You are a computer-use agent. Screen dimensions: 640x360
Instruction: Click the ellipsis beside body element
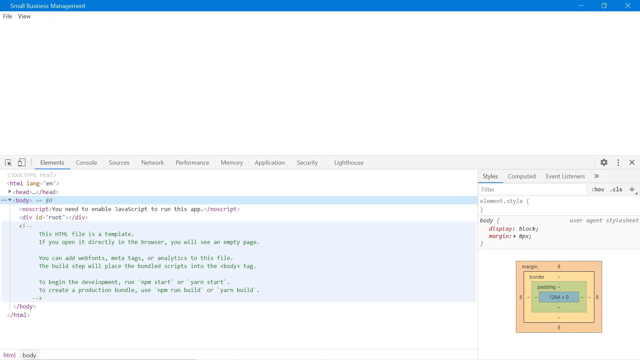(4, 200)
